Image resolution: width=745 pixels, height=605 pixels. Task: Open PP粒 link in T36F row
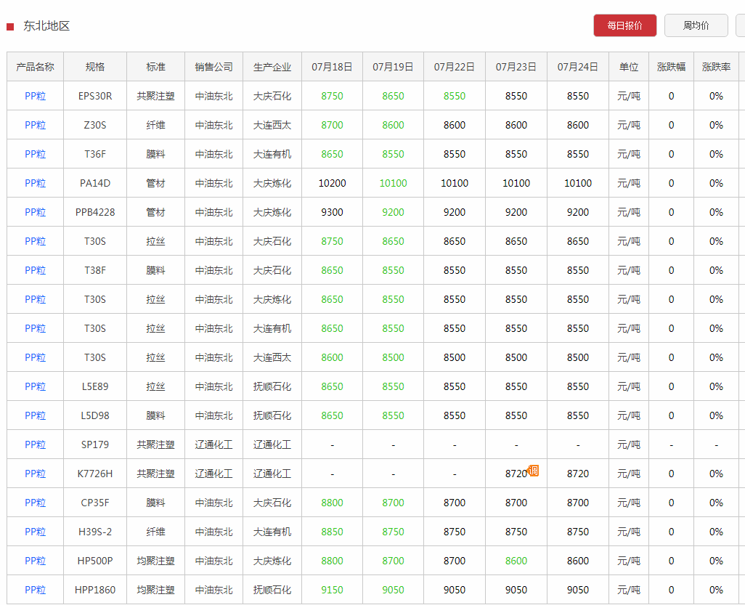pos(35,154)
